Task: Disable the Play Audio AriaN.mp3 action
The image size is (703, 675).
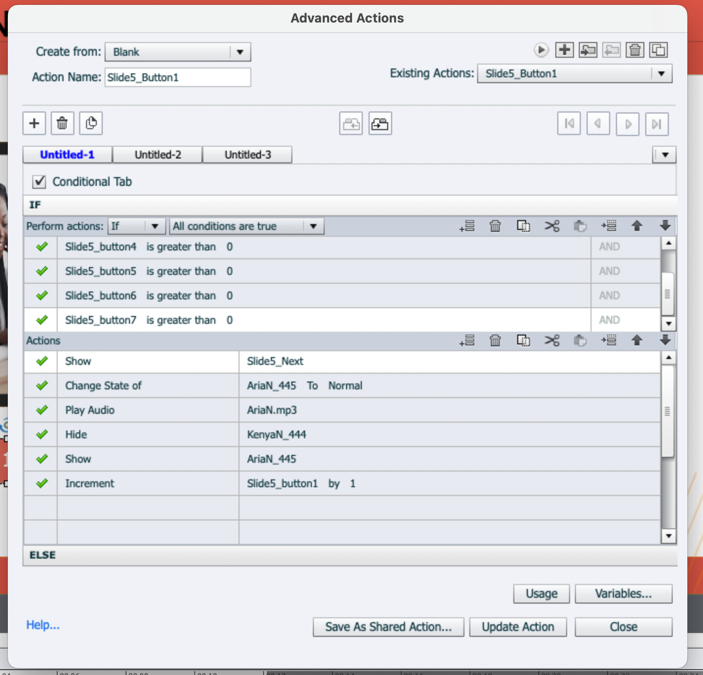Action: [x=41, y=410]
